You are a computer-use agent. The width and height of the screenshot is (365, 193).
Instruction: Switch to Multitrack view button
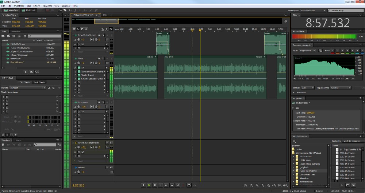pyautogui.click(x=29, y=11)
